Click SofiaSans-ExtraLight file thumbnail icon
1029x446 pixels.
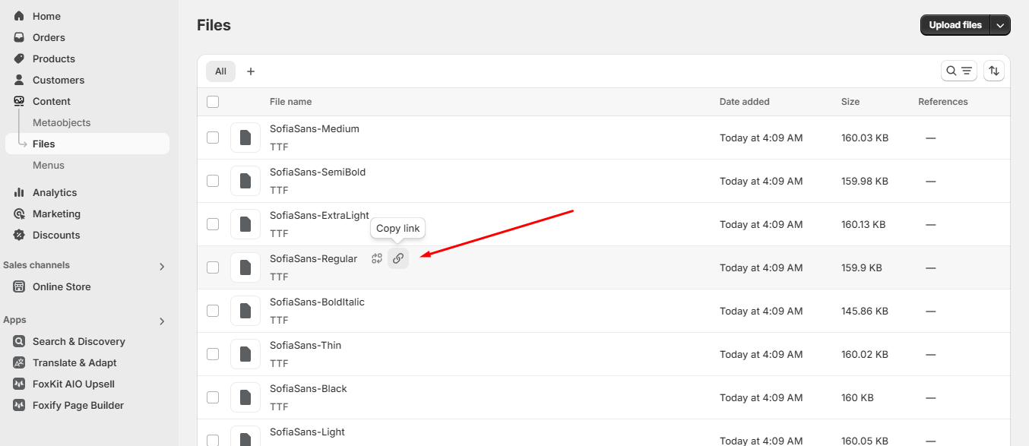pos(245,224)
